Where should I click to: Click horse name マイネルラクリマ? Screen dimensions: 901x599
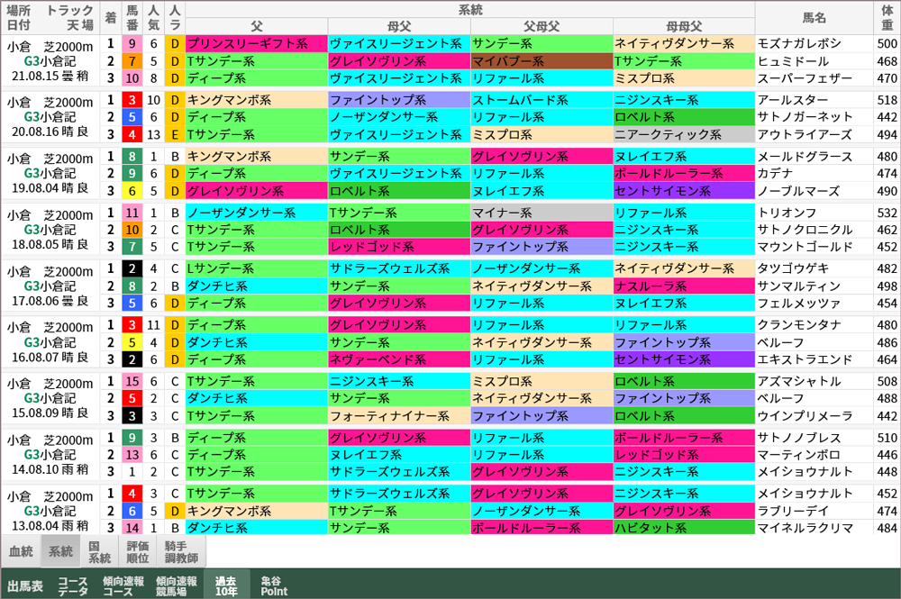805,528
